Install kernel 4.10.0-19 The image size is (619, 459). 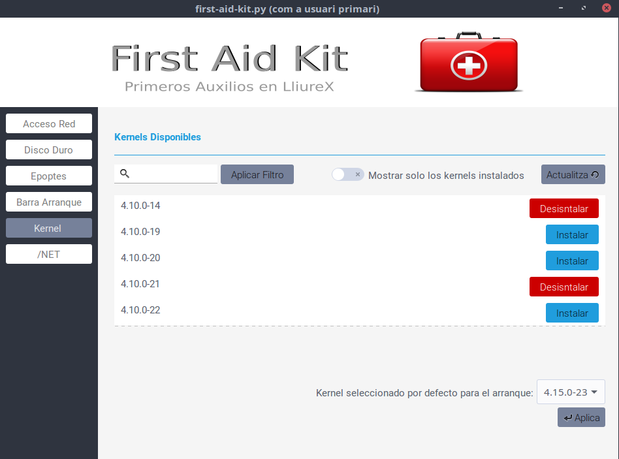(572, 235)
